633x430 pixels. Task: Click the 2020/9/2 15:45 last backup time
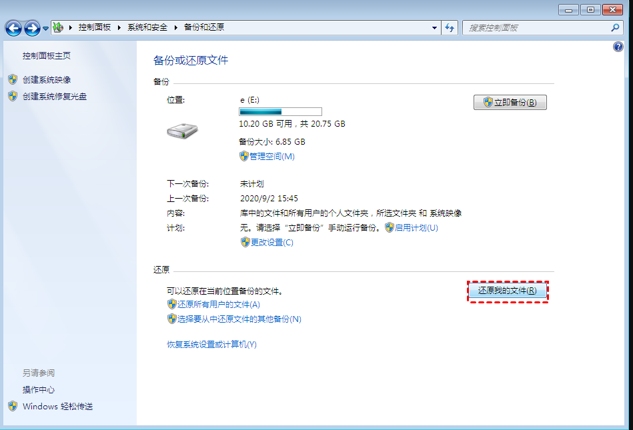[x=269, y=199]
